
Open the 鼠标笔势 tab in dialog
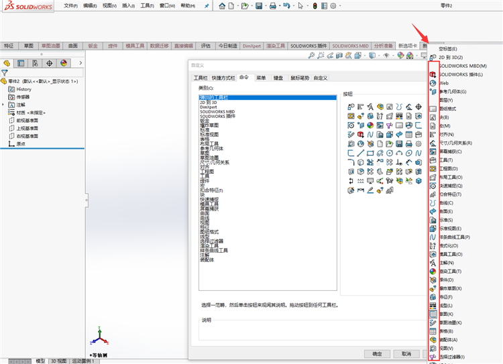pos(300,78)
